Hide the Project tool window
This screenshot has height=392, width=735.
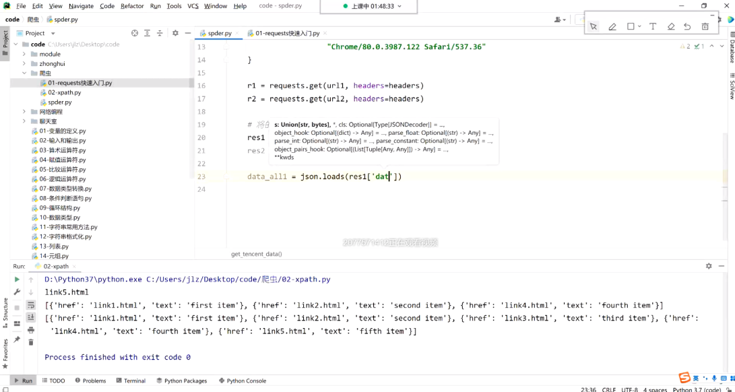pos(187,33)
